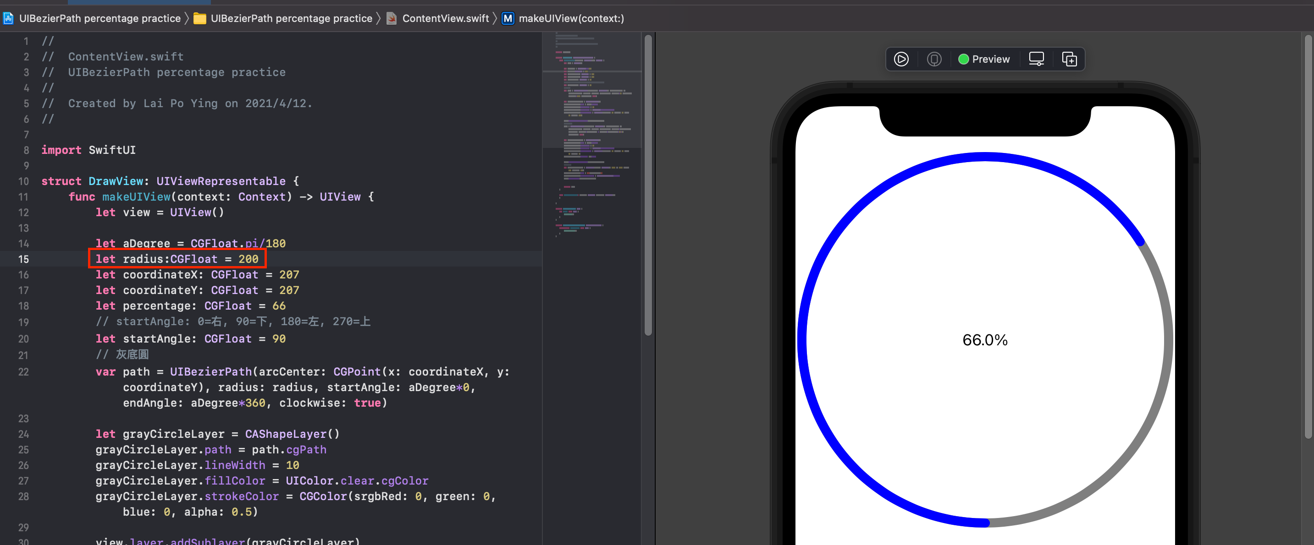Click the project icon in the breadcrumb
1314x545 pixels.
8,18
